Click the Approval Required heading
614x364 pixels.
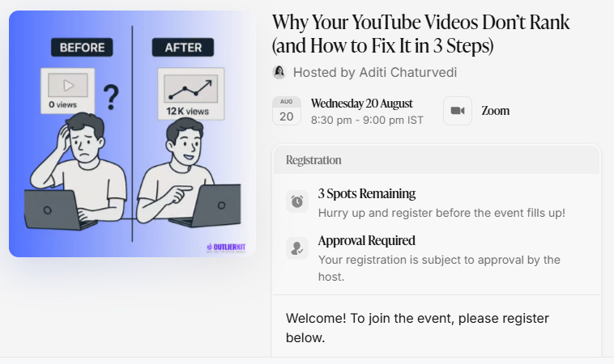click(x=367, y=240)
